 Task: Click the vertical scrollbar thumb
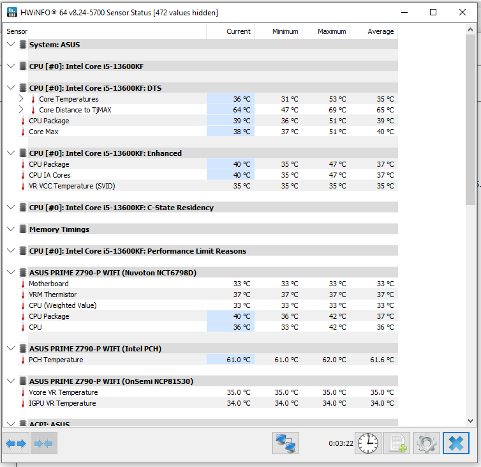pyautogui.click(x=470, y=120)
